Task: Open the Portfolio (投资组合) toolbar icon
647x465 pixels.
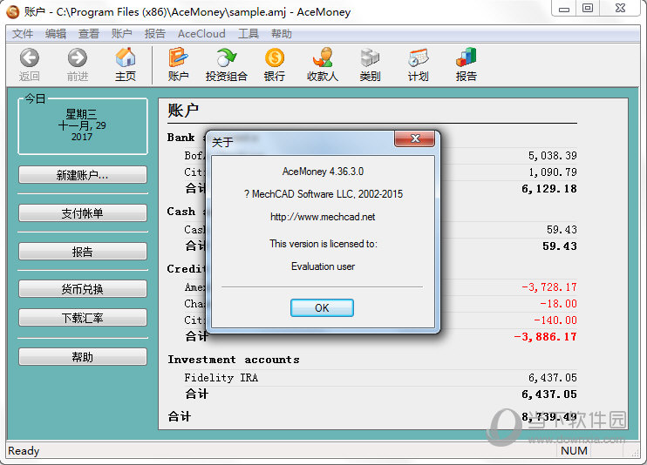Action: [x=226, y=57]
